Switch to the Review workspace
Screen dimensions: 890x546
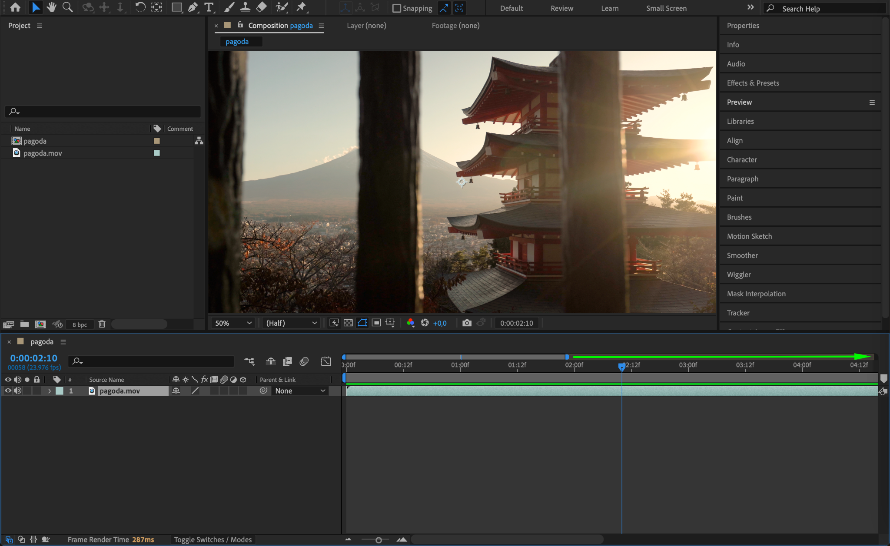[x=561, y=8]
